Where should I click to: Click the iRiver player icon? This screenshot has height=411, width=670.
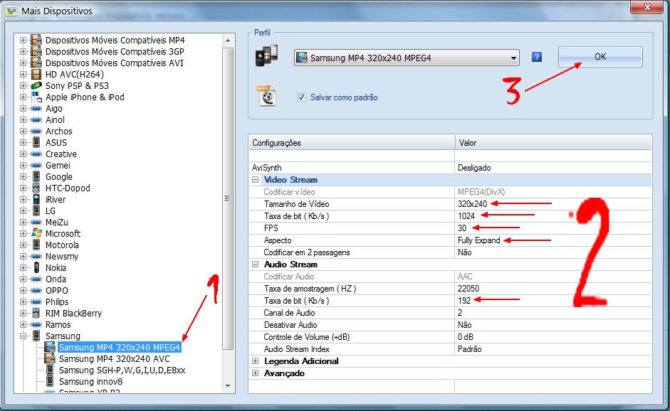pos(36,199)
